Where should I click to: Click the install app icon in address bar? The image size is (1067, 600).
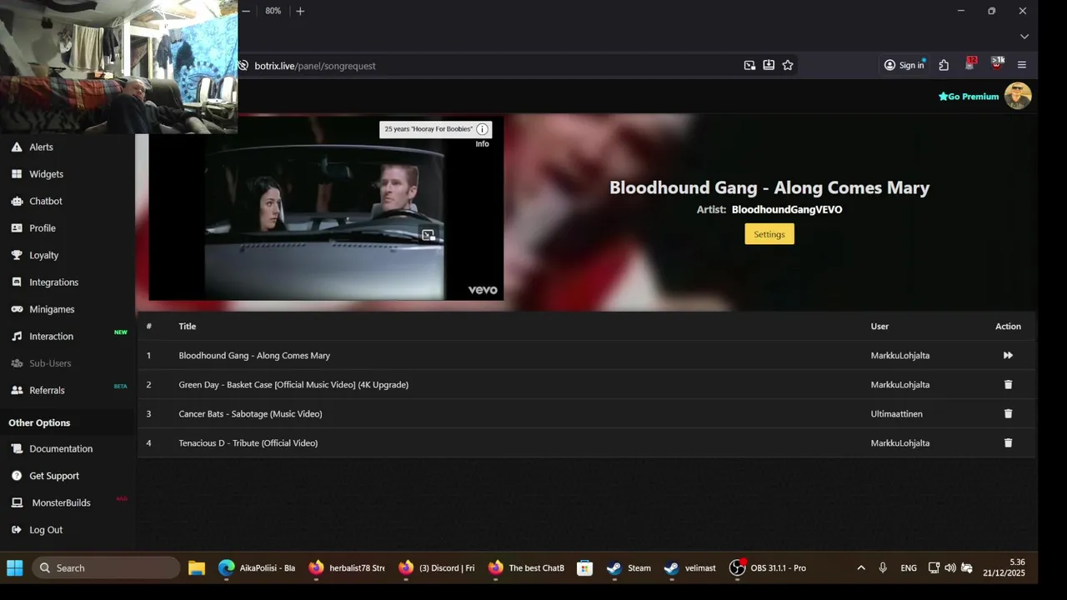point(769,65)
